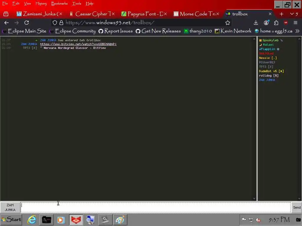Click the tab overview icon left of the tabs
This screenshot has height=226, width=302.
tap(6, 14)
